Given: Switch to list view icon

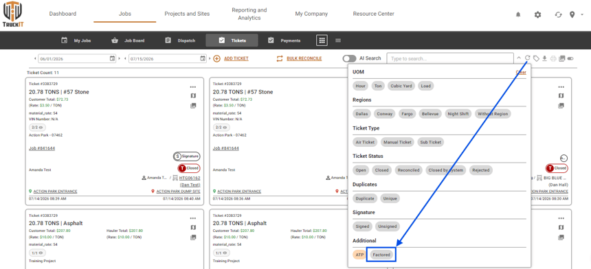Looking at the screenshot, I should click(338, 40).
